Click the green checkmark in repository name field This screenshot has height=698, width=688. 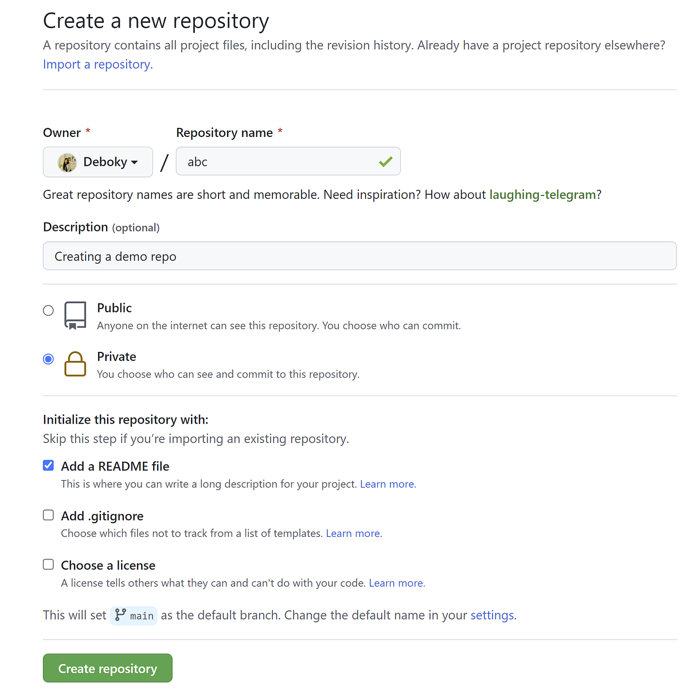pyautogui.click(x=386, y=162)
